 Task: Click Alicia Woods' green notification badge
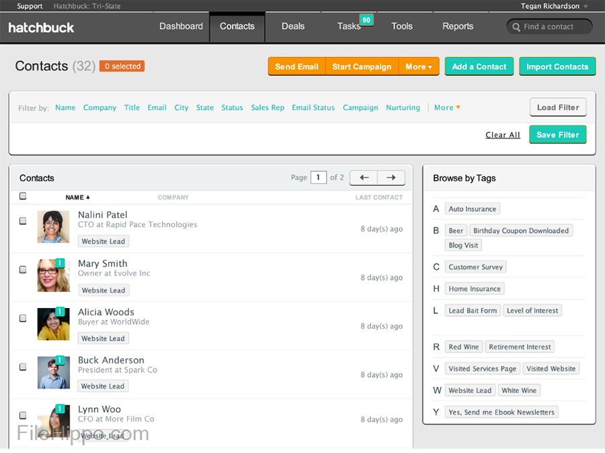[60, 311]
